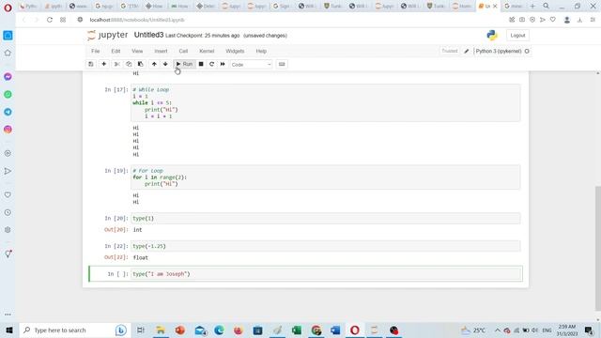Interrupt the kernel with the stop icon
This screenshot has height=338, width=601.
click(x=201, y=65)
